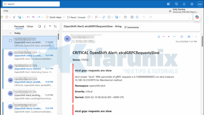Open the 11:27 PM Watchd... alert email
The image size is (204, 115).
(30, 69)
